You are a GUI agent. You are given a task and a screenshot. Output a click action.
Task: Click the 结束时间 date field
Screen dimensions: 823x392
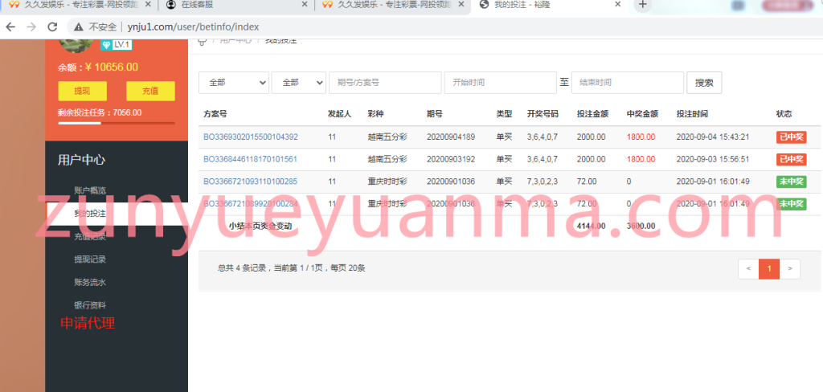[627, 83]
